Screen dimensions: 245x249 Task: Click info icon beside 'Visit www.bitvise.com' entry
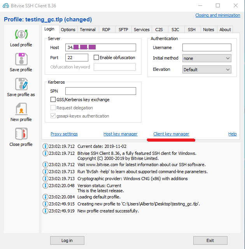point(45,165)
